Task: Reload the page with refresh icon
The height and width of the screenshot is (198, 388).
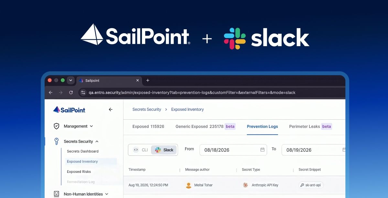Action: (71, 93)
